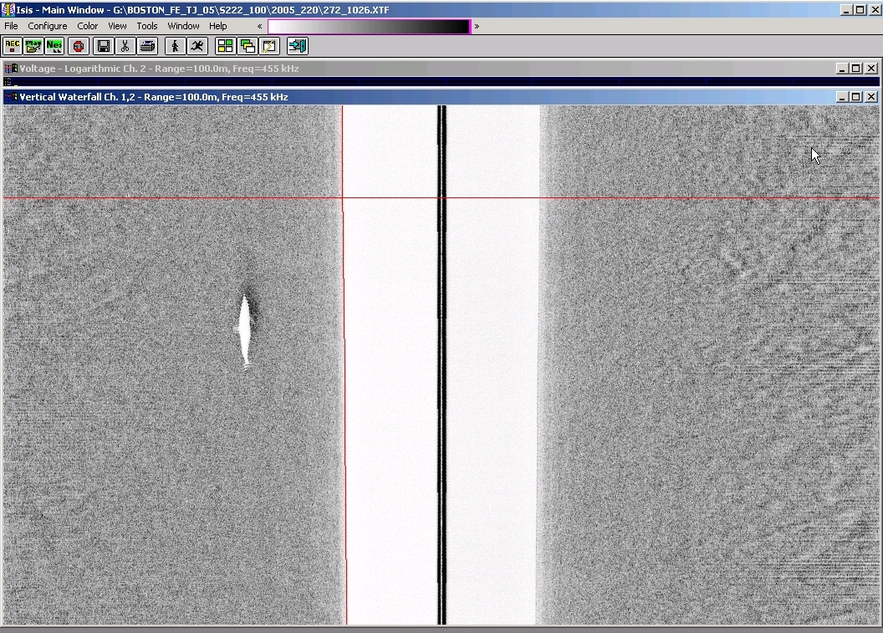
Task: Open tools with the running-man icon
Action: pos(197,46)
